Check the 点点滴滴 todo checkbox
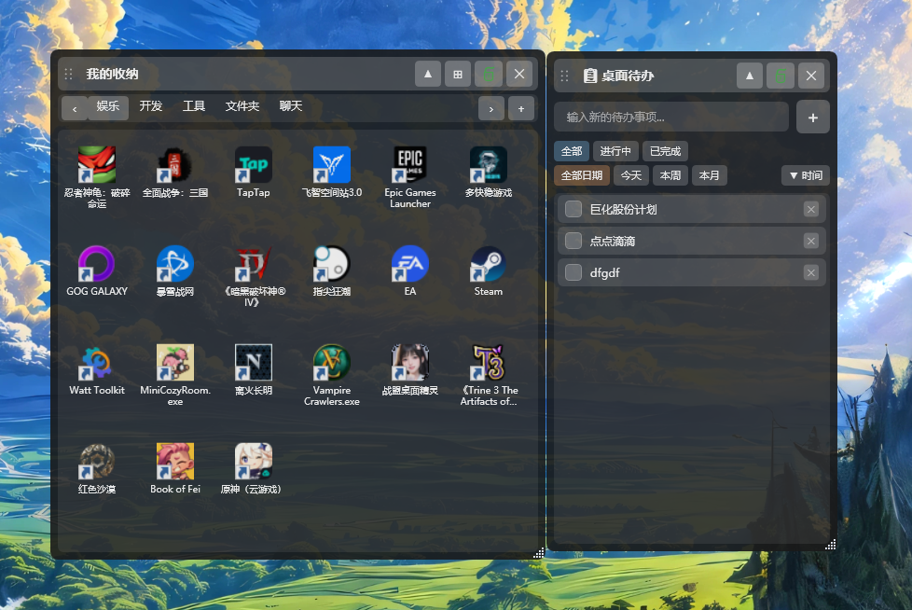 (x=573, y=241)
